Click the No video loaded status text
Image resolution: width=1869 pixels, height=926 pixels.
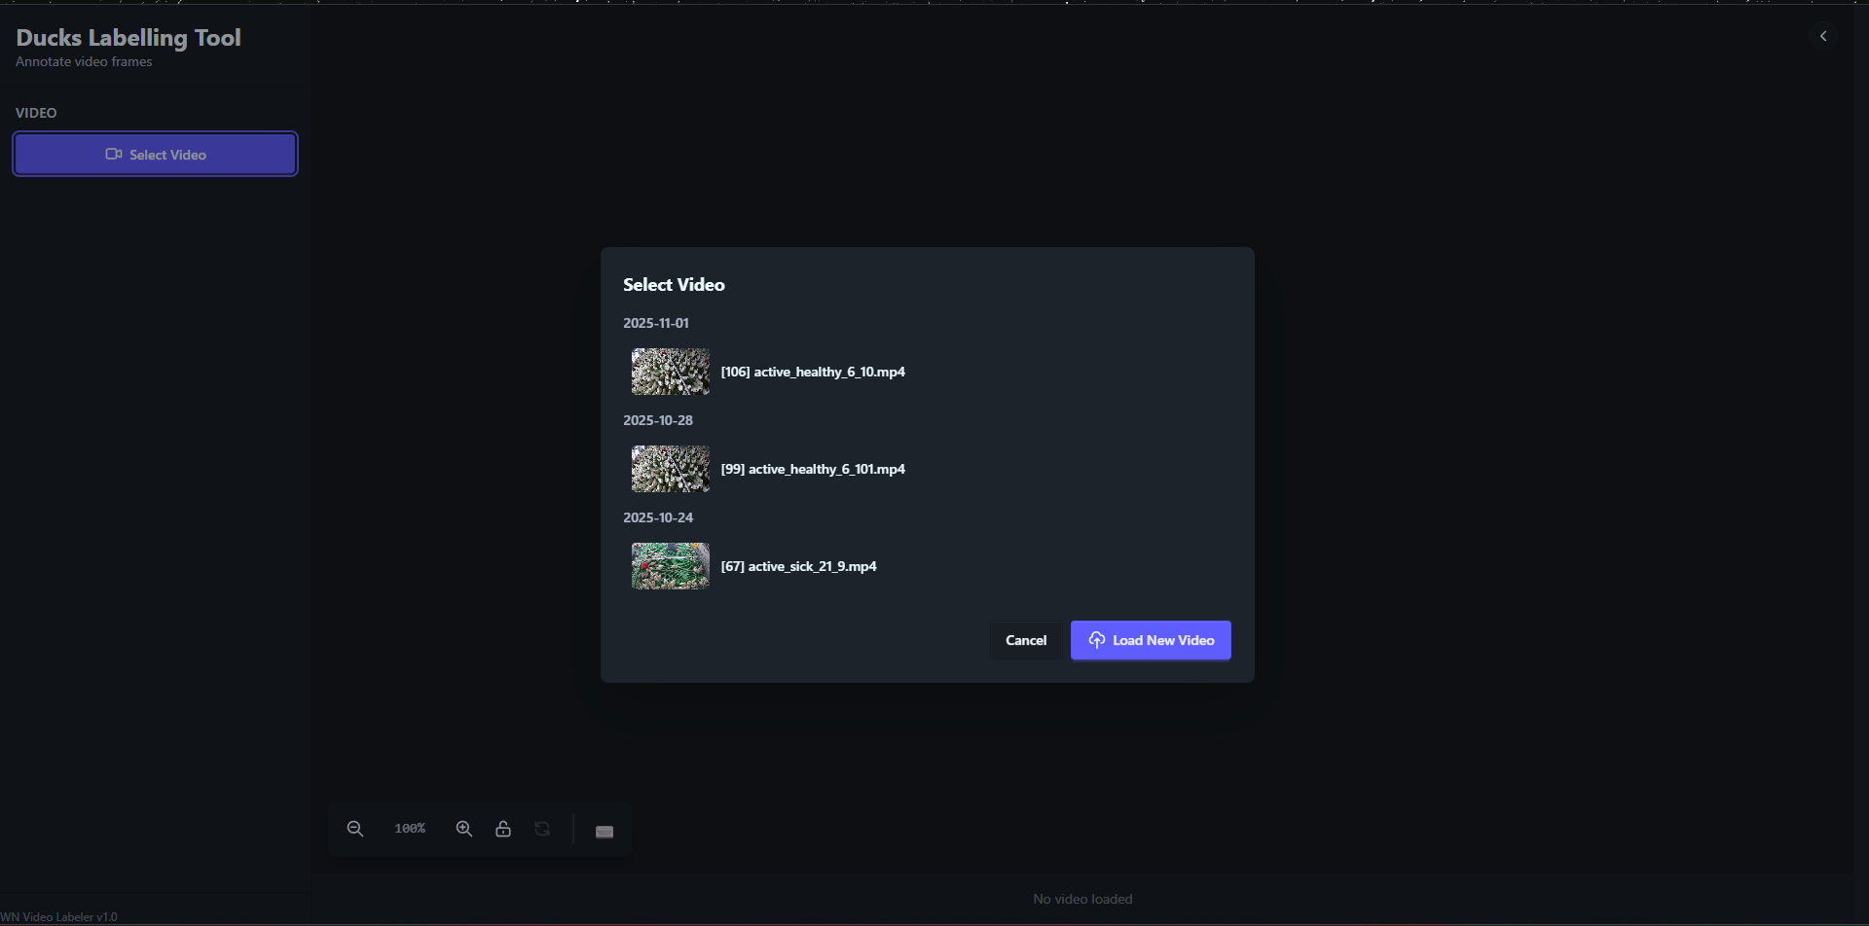[x=1082, y=899]
